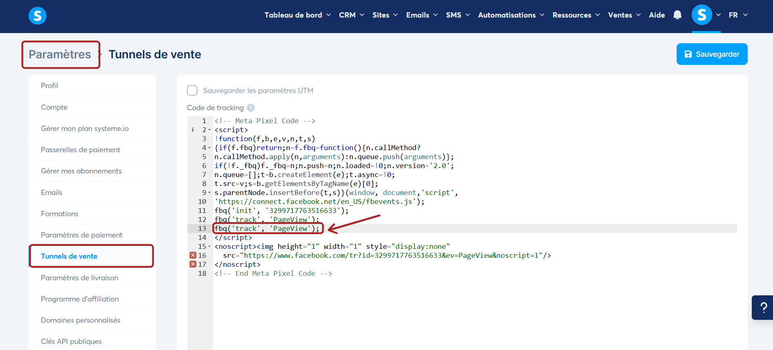Screen dimensions: 773x350
Task: Collapse code fold arrow on line 2
Action: point(210,130)
